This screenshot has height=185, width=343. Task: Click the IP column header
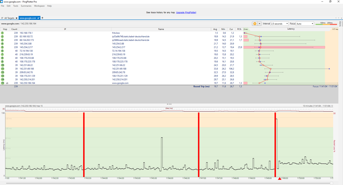coord(65,29)
